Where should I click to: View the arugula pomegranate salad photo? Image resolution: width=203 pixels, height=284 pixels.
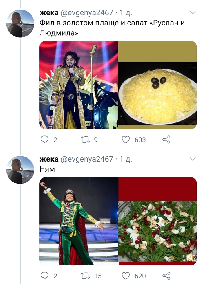click(x=157, y=221)
